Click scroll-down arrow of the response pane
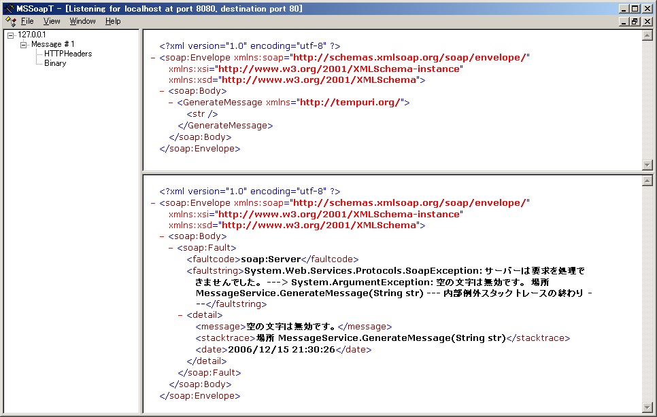Viewport: 657px width, 417px height. [x=647, y=407]
